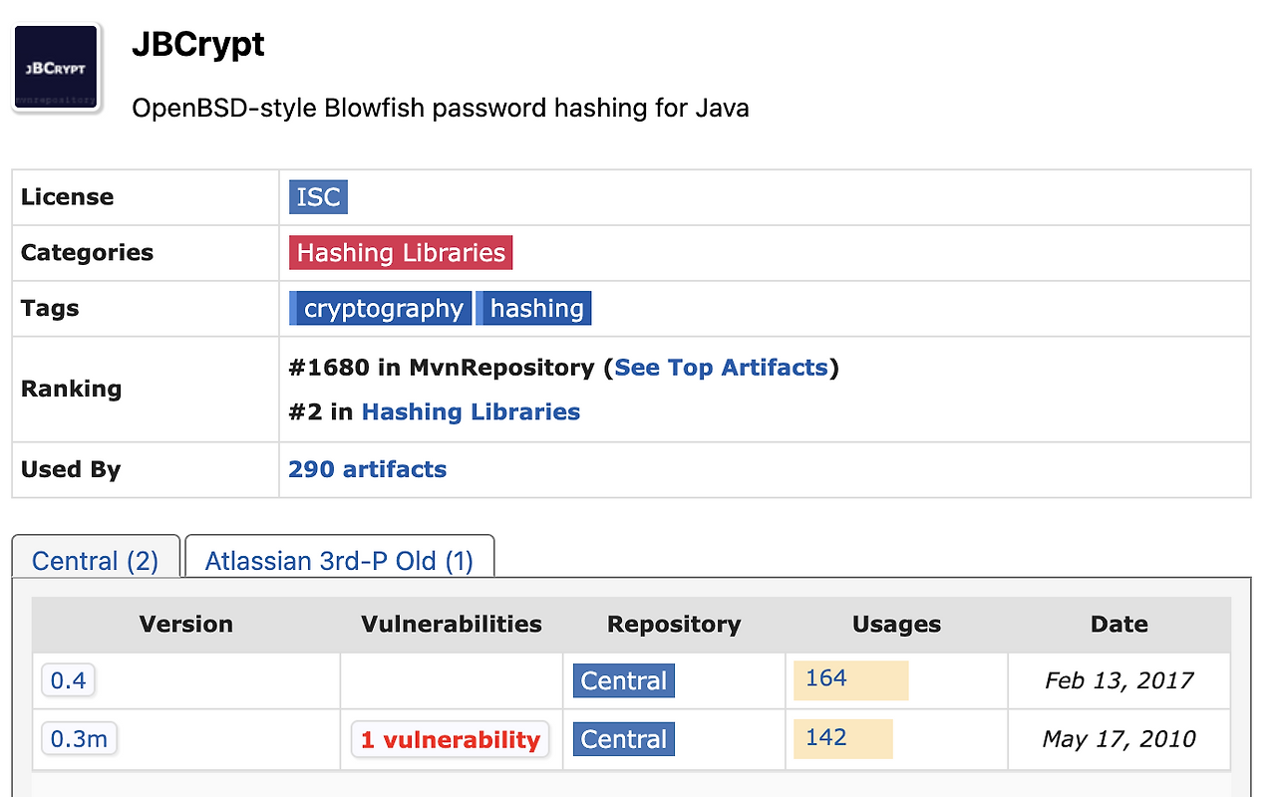Open See Top Artifacts link
Image resolution: width=1276 pixels, height=797 pixels.
721,368
